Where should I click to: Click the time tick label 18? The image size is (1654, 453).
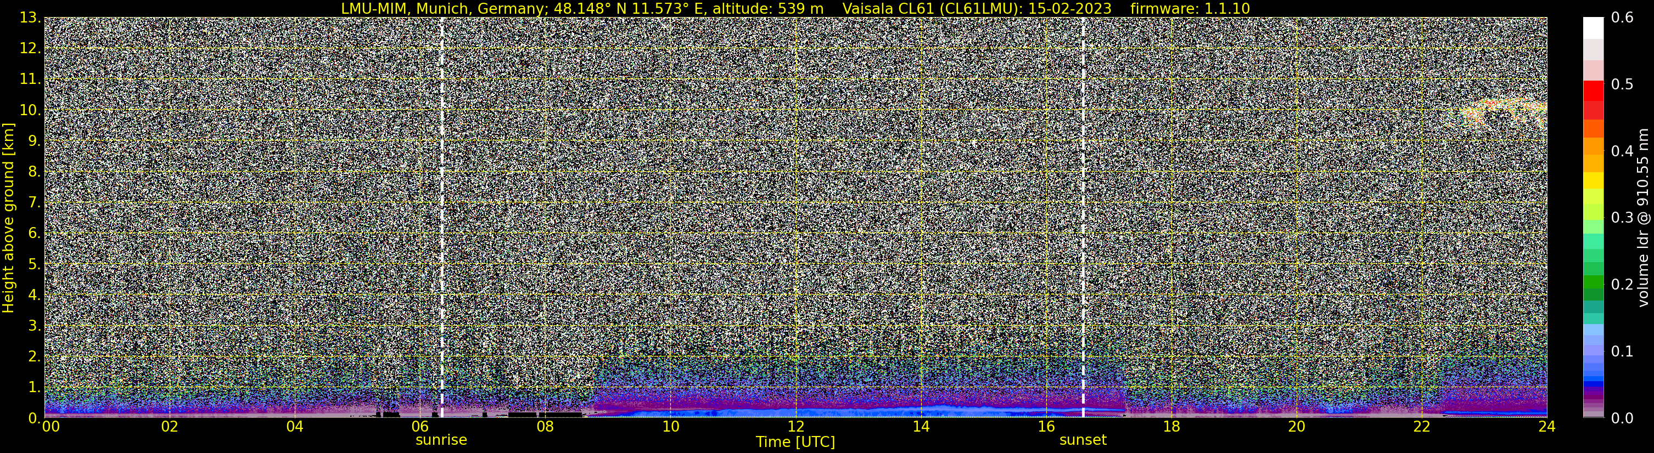[1171, 427]
